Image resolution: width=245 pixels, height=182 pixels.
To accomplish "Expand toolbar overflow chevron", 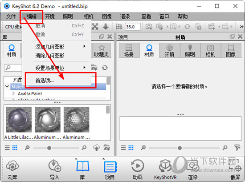I will tap(241, 27).
